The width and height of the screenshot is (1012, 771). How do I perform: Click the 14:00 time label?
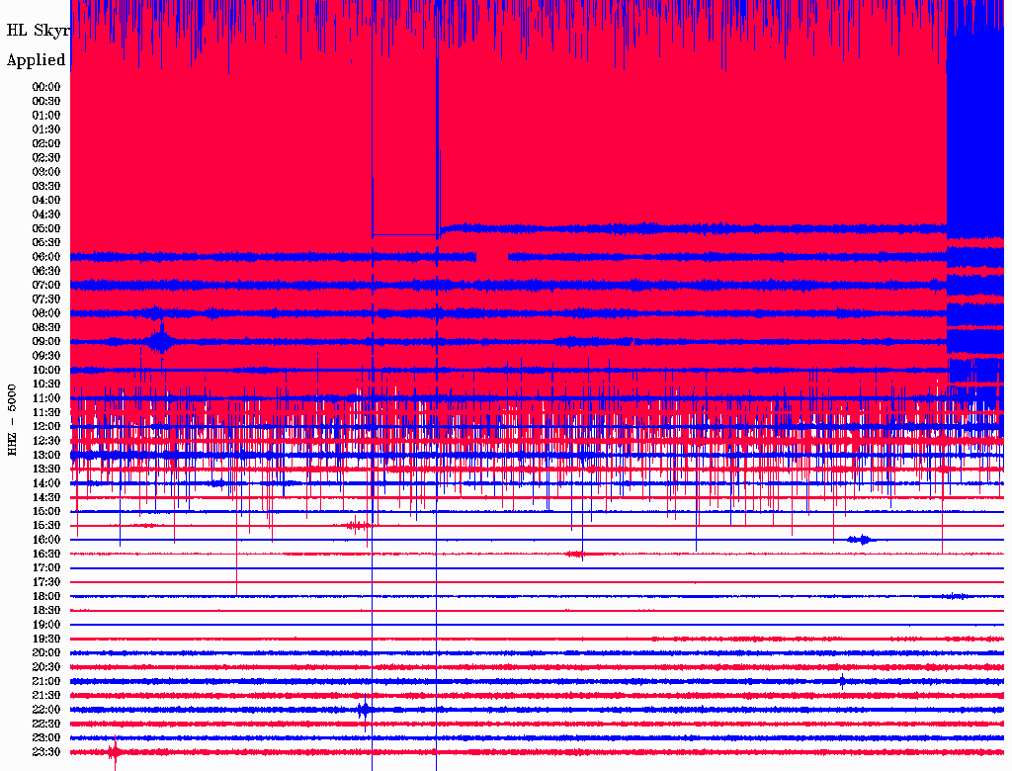(x=46, y=483)
